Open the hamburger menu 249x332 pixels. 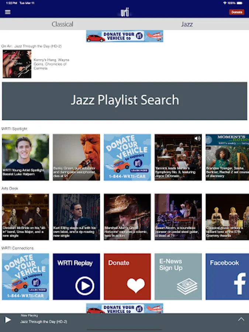8,12
